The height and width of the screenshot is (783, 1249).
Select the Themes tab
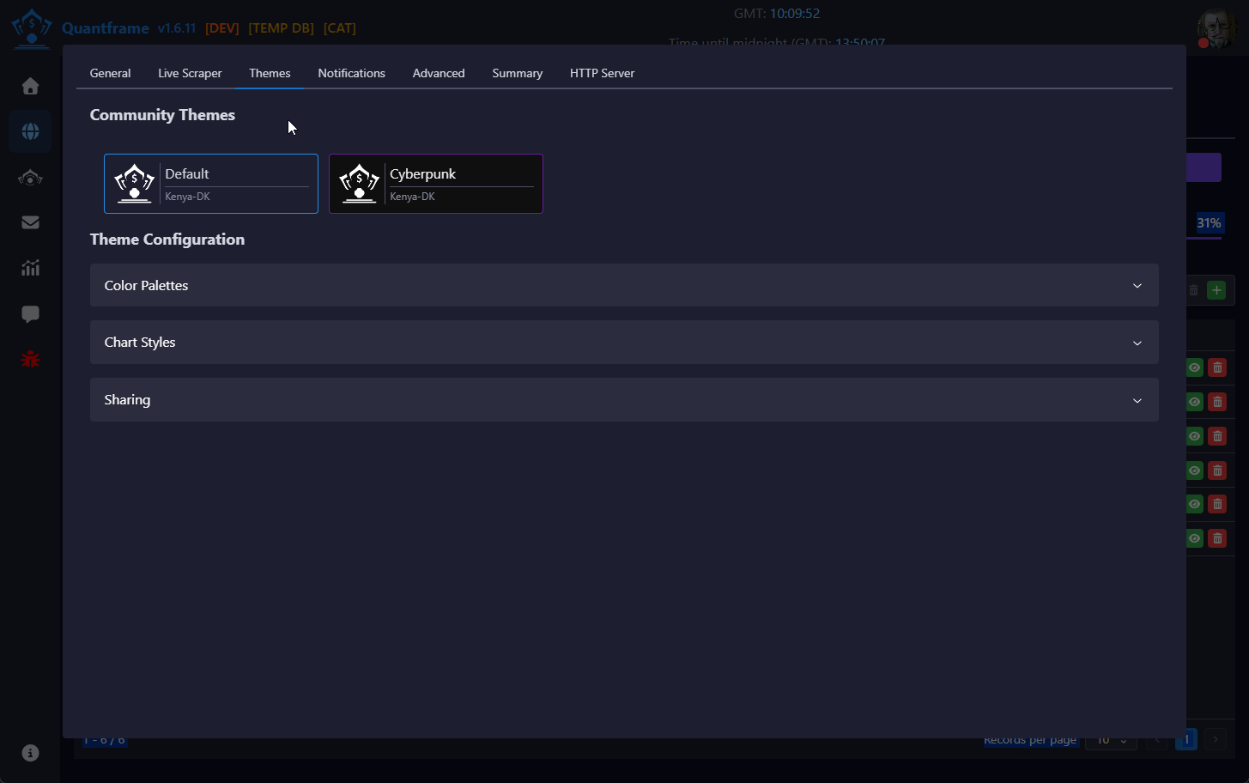pos(270,73)
